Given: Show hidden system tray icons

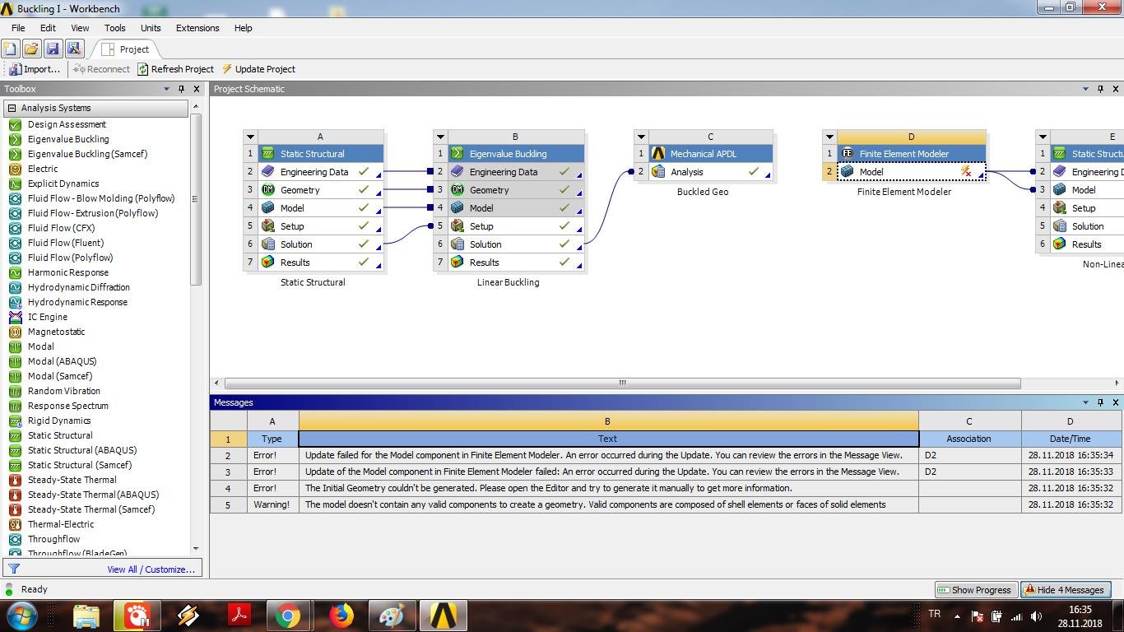Looking at the screenshot, I should (957, 616).
